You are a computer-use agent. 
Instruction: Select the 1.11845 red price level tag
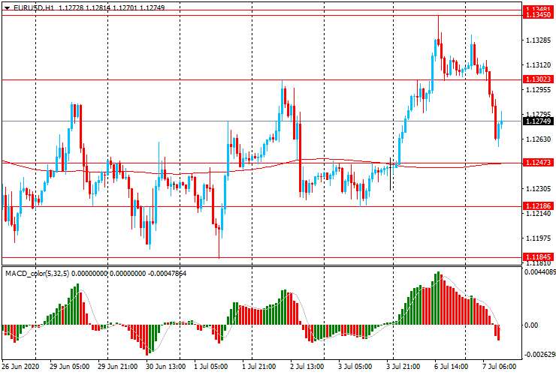coord(538,257)
